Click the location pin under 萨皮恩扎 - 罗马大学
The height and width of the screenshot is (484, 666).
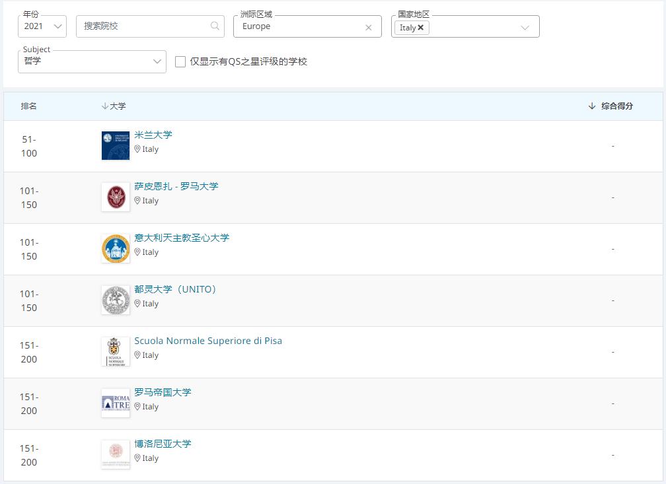[137, 200]
